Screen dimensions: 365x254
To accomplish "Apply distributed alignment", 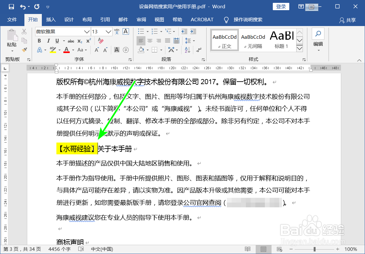I will 176,41.
